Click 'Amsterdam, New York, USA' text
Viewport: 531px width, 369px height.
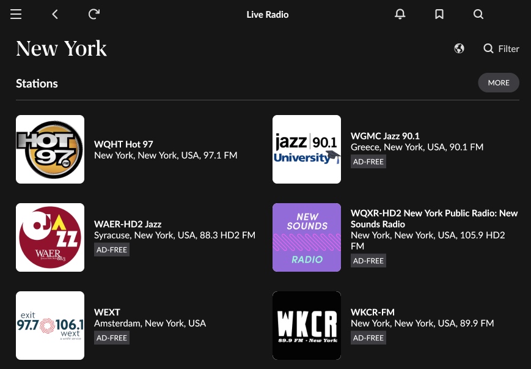point(150,324)
